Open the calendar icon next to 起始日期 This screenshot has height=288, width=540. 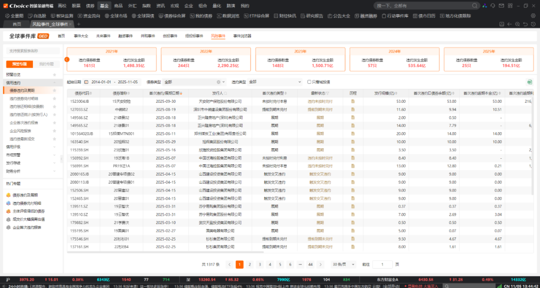click(x=86, y=82)
